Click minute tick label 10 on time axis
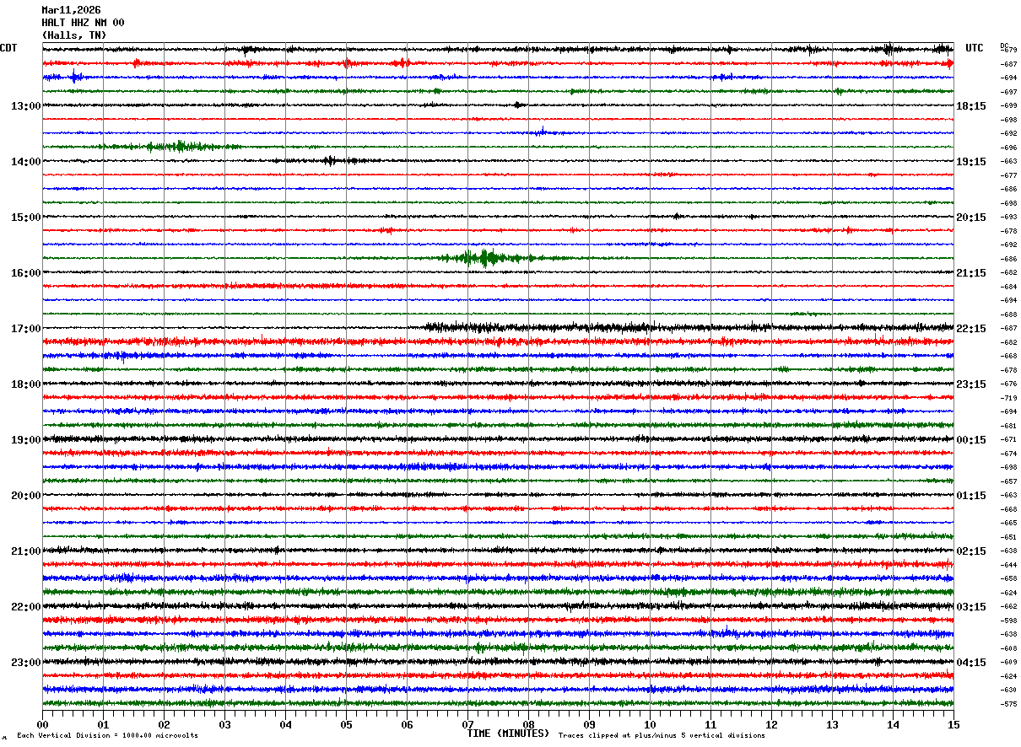1021x747 pixels. click(x=650, y=724)
